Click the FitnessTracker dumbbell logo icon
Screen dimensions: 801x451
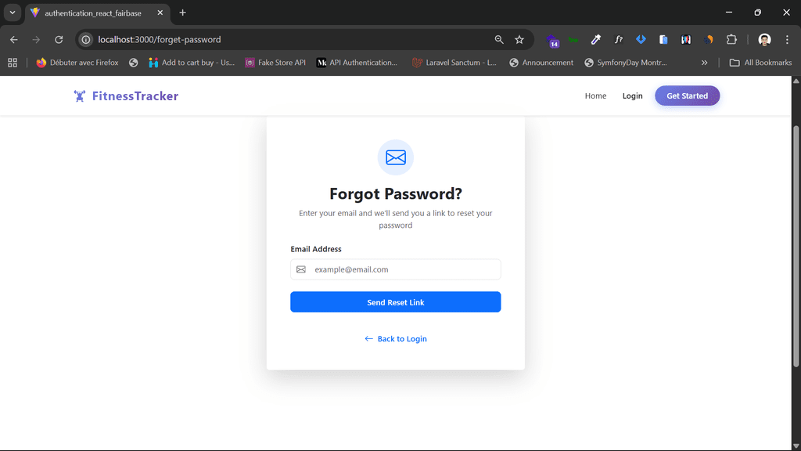point(79,96)
